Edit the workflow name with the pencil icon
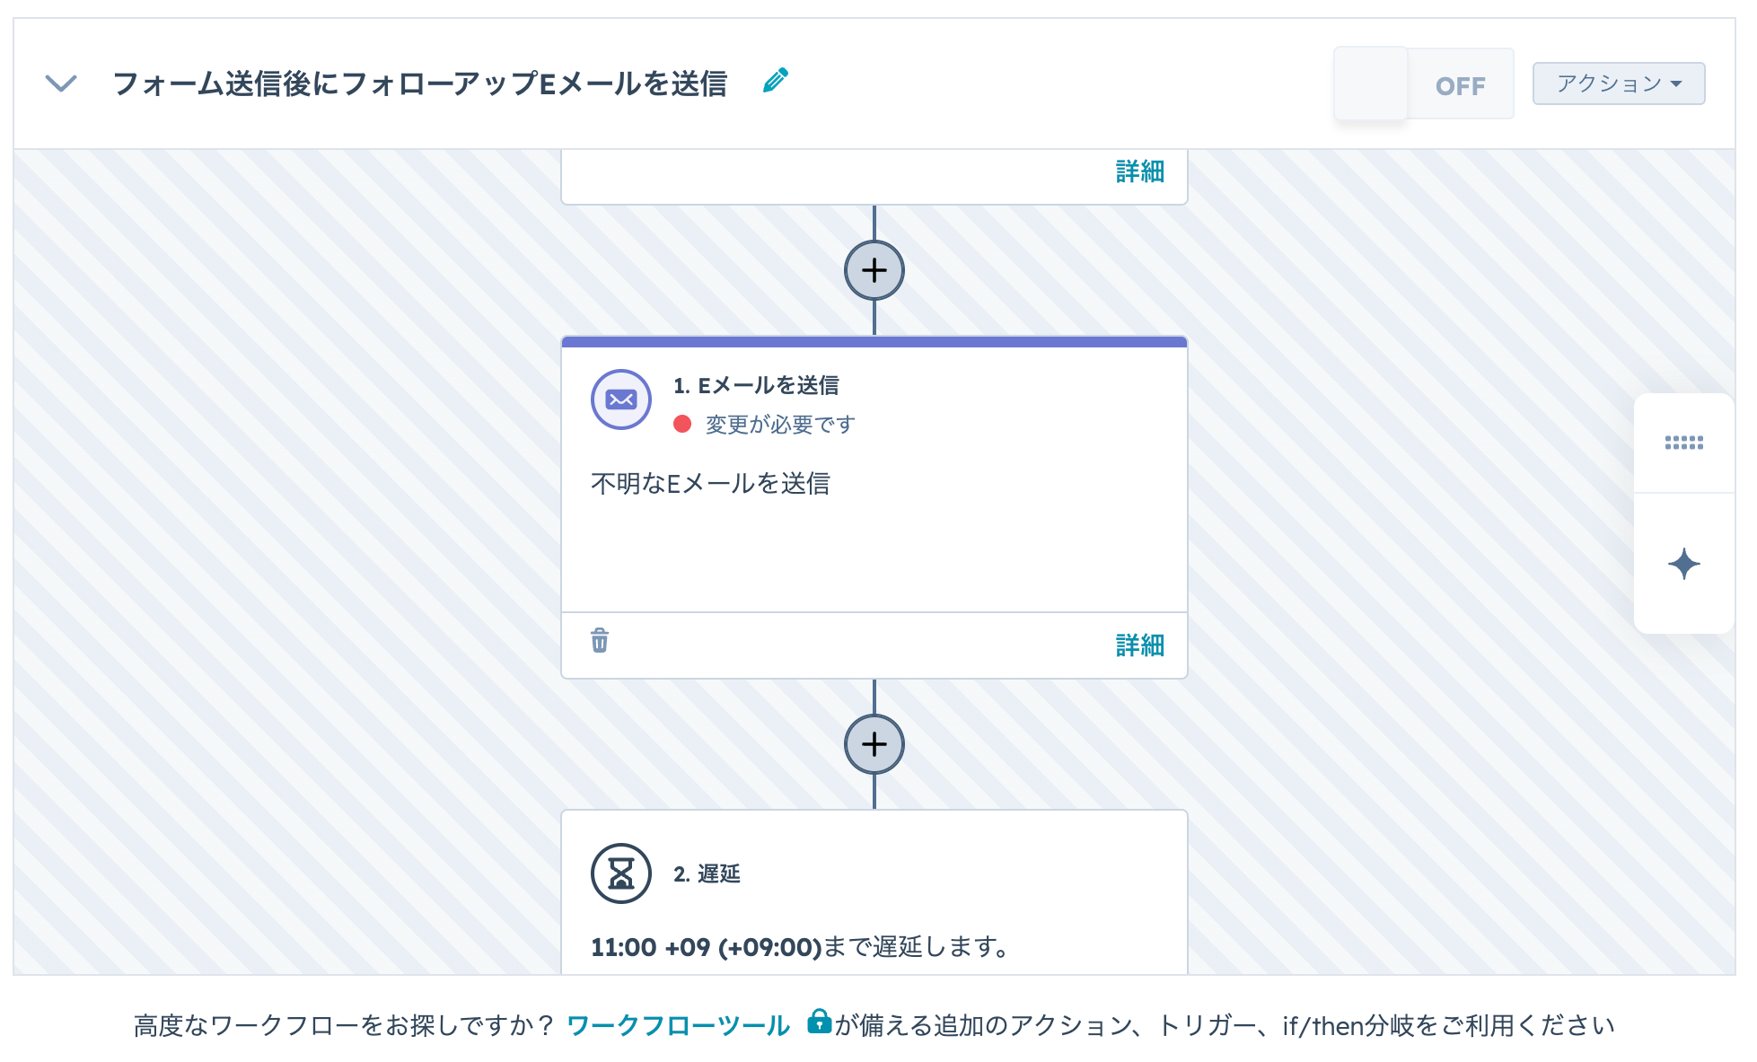This screenshot has width=1757, height=1062. tap(776, 81)
